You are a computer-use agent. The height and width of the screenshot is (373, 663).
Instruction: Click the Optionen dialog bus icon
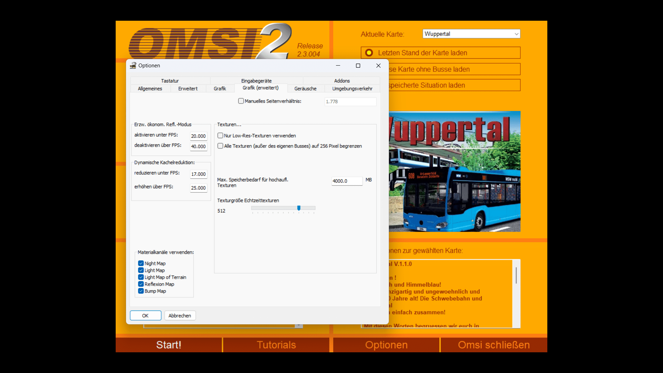click(133, 66)
